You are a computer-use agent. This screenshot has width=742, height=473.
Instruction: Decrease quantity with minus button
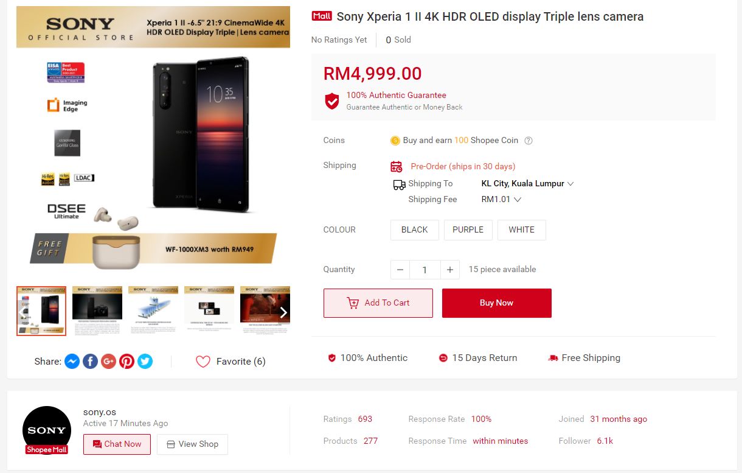tap(400, 270)
